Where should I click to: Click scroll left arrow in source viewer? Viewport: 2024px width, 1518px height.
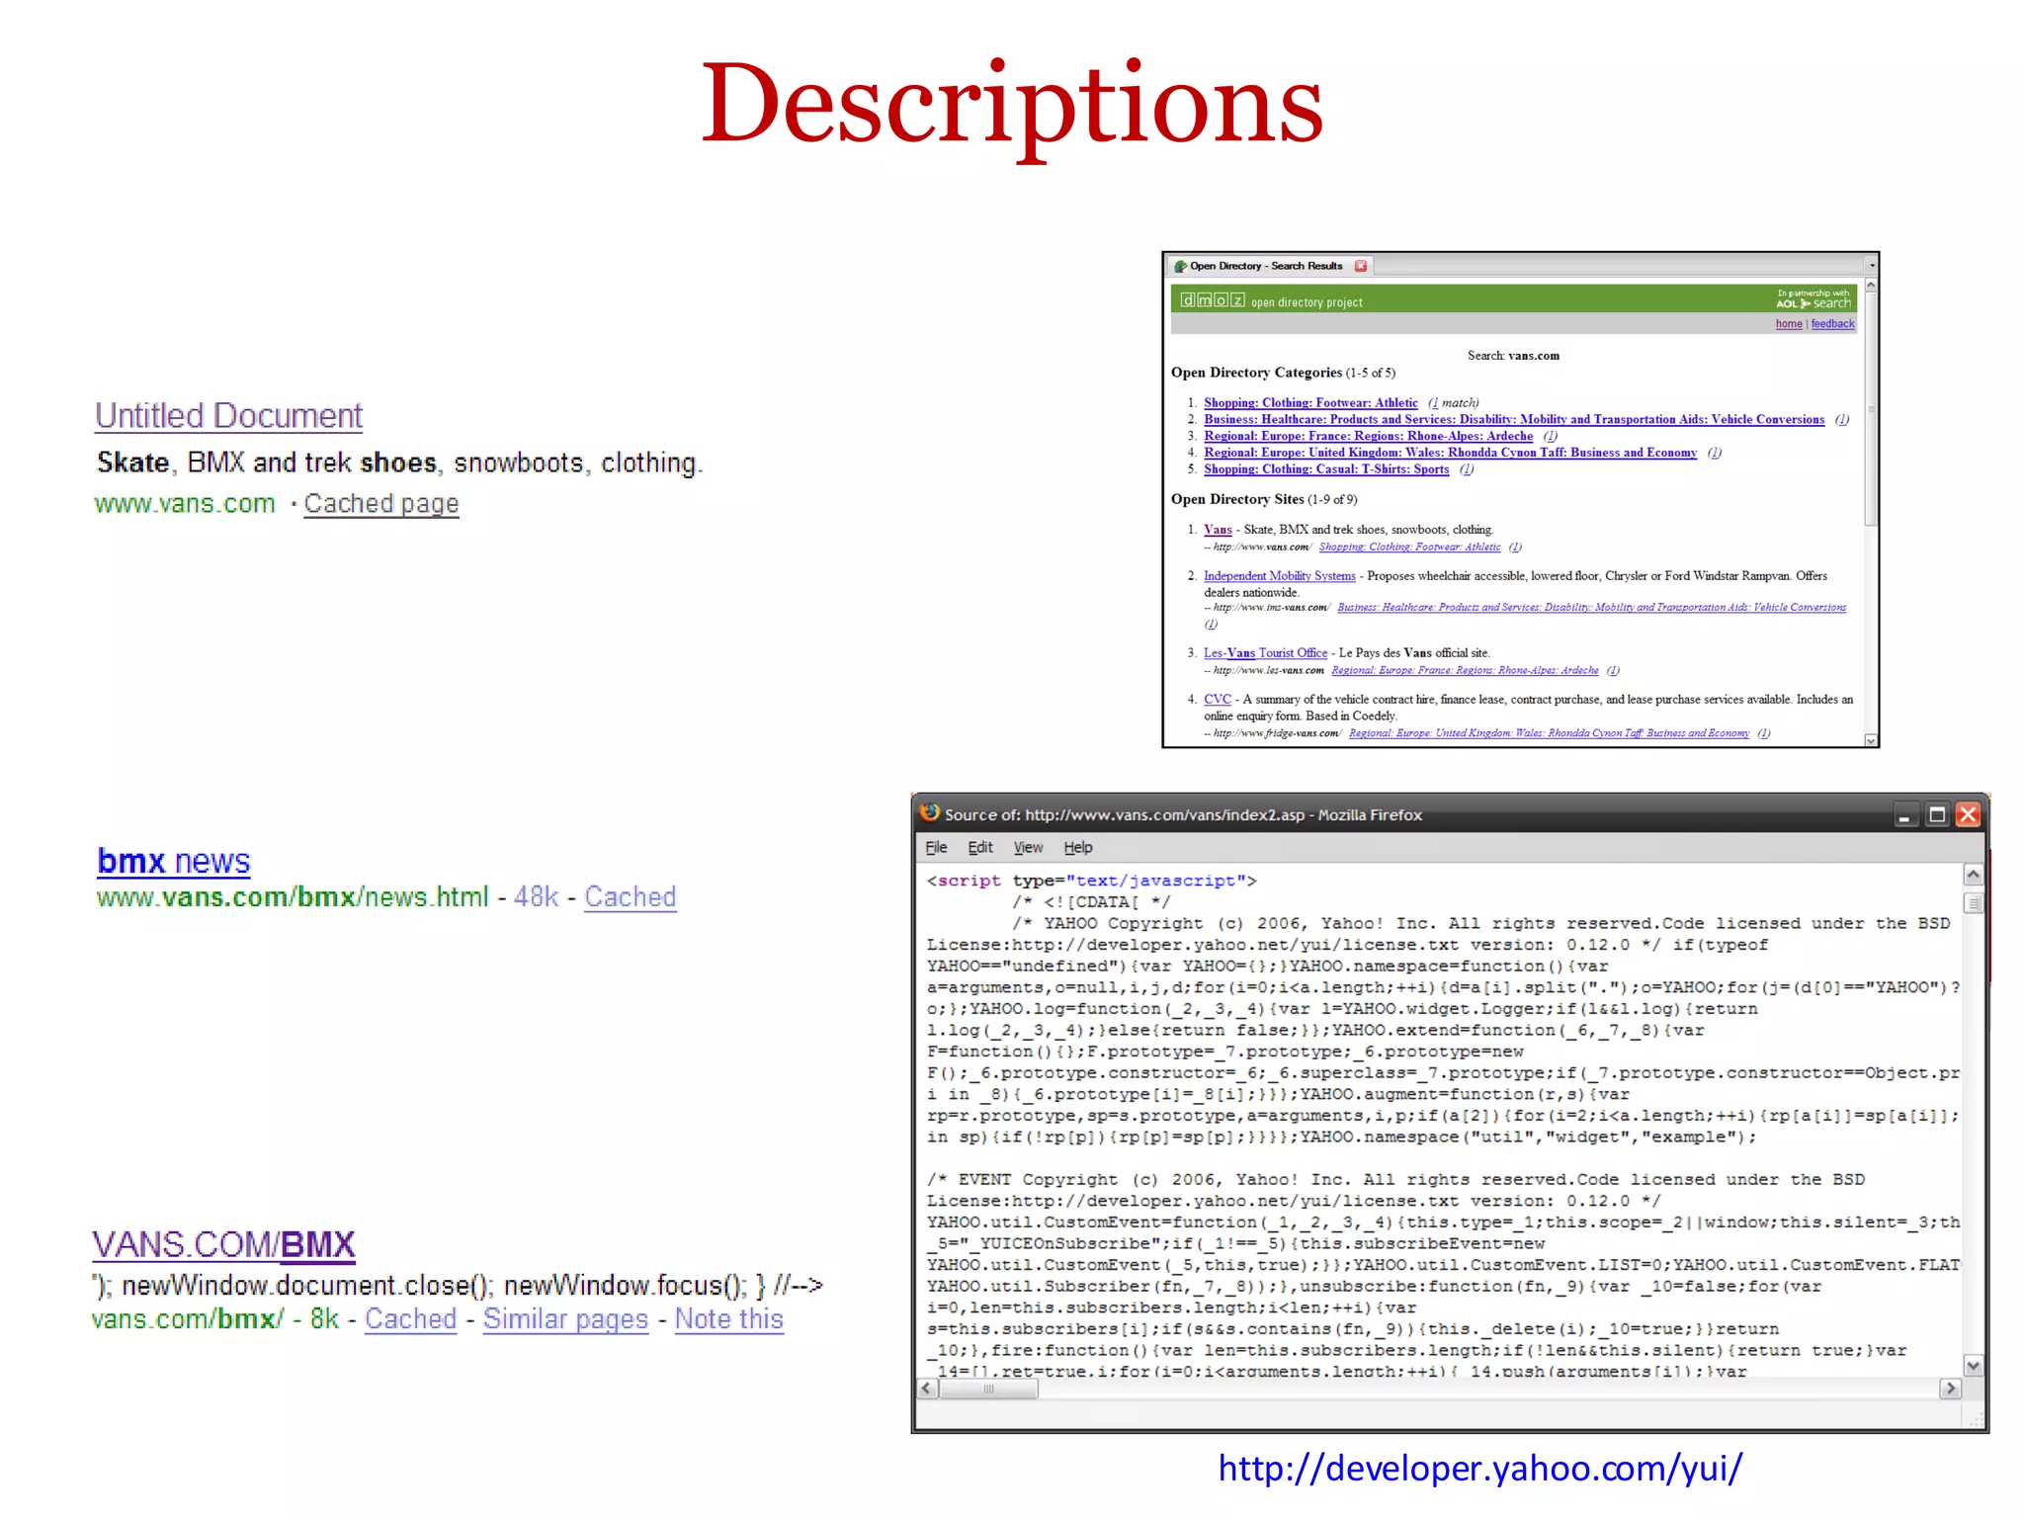point(927,1389)
